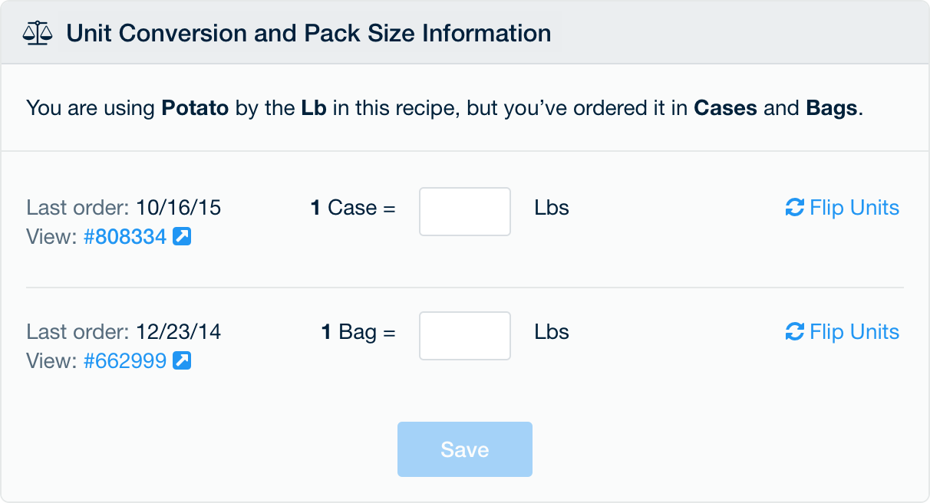
Task: Open order #808334
Action: click(125, 237)
